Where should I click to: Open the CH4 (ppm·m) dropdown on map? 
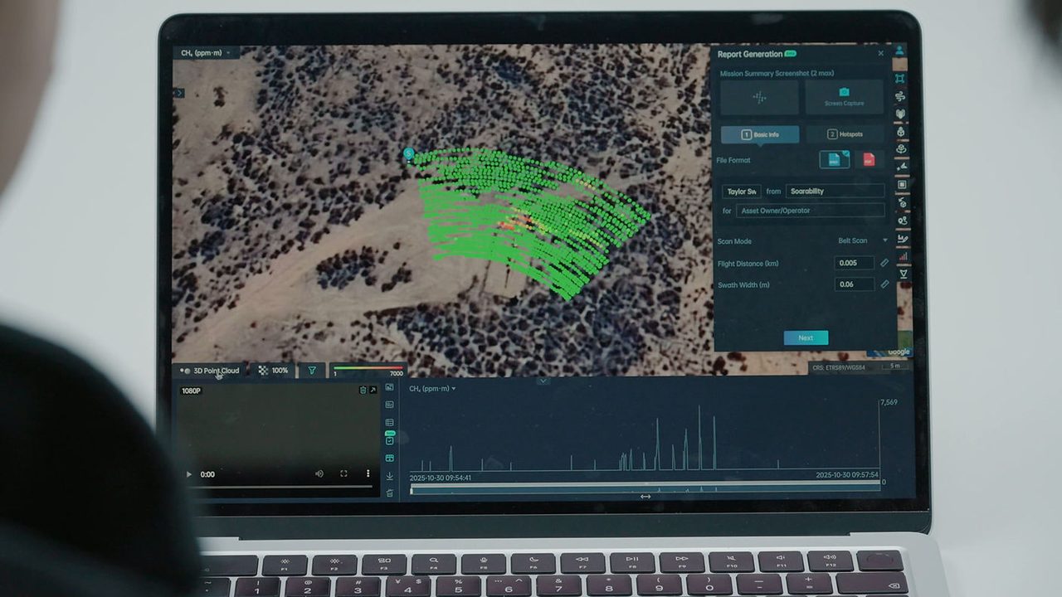click(x=206, y=53)
